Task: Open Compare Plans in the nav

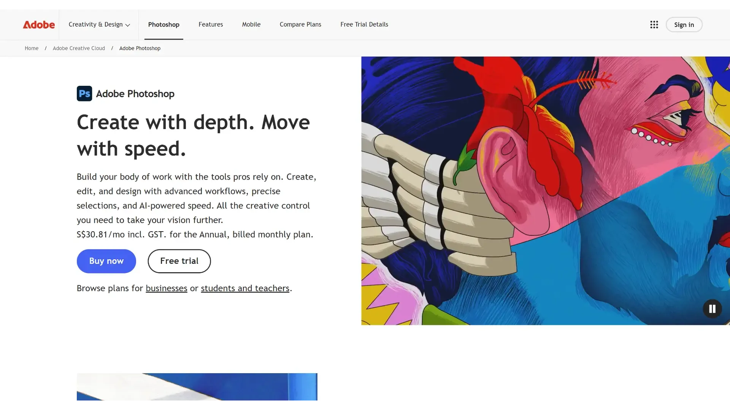Action: click(x=300, y=24)
